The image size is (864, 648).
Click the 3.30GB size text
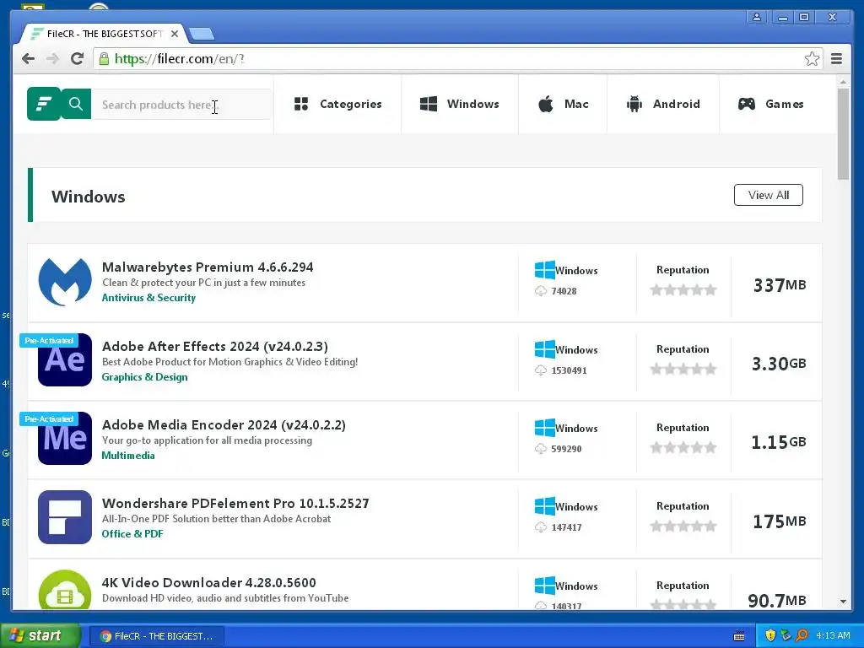pyautogui.click(x=779, y=364)
